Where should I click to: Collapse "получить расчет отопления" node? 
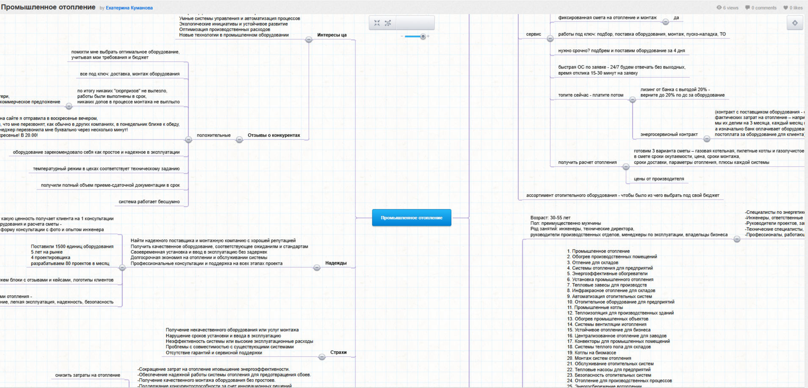[x=626, y=167]
